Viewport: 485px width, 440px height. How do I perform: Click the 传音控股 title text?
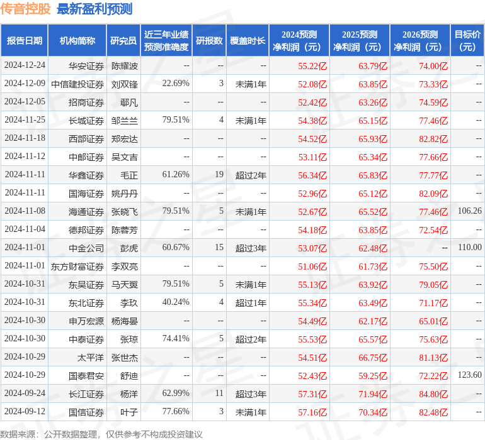pos(25,9)
